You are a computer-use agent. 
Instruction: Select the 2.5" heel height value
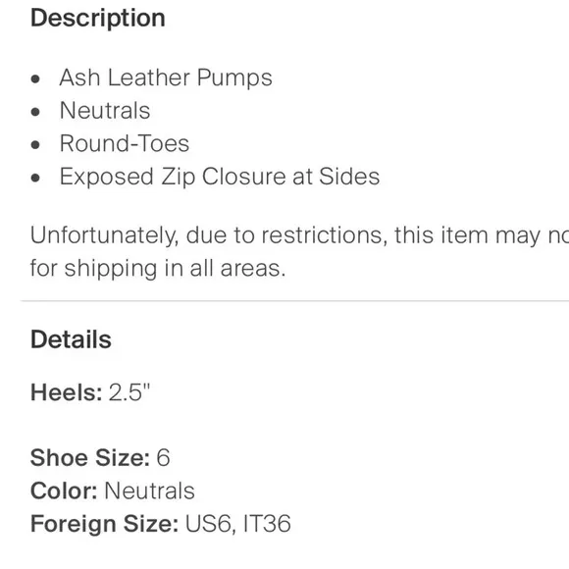click(x=129, y=391)
